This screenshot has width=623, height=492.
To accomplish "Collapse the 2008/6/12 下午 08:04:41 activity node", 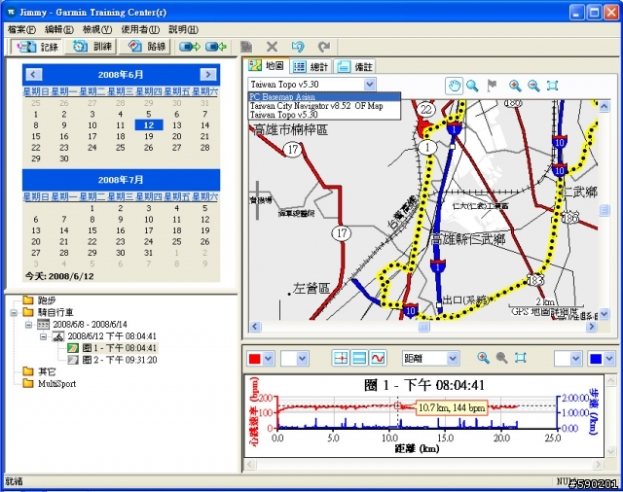I will (x=43, y=336).
